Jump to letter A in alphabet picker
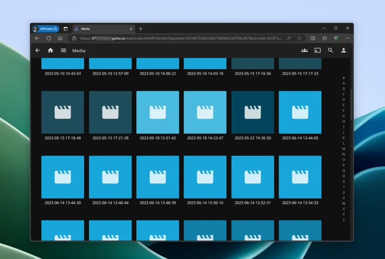This screenshot has height=259, width=385. [344, 83]
